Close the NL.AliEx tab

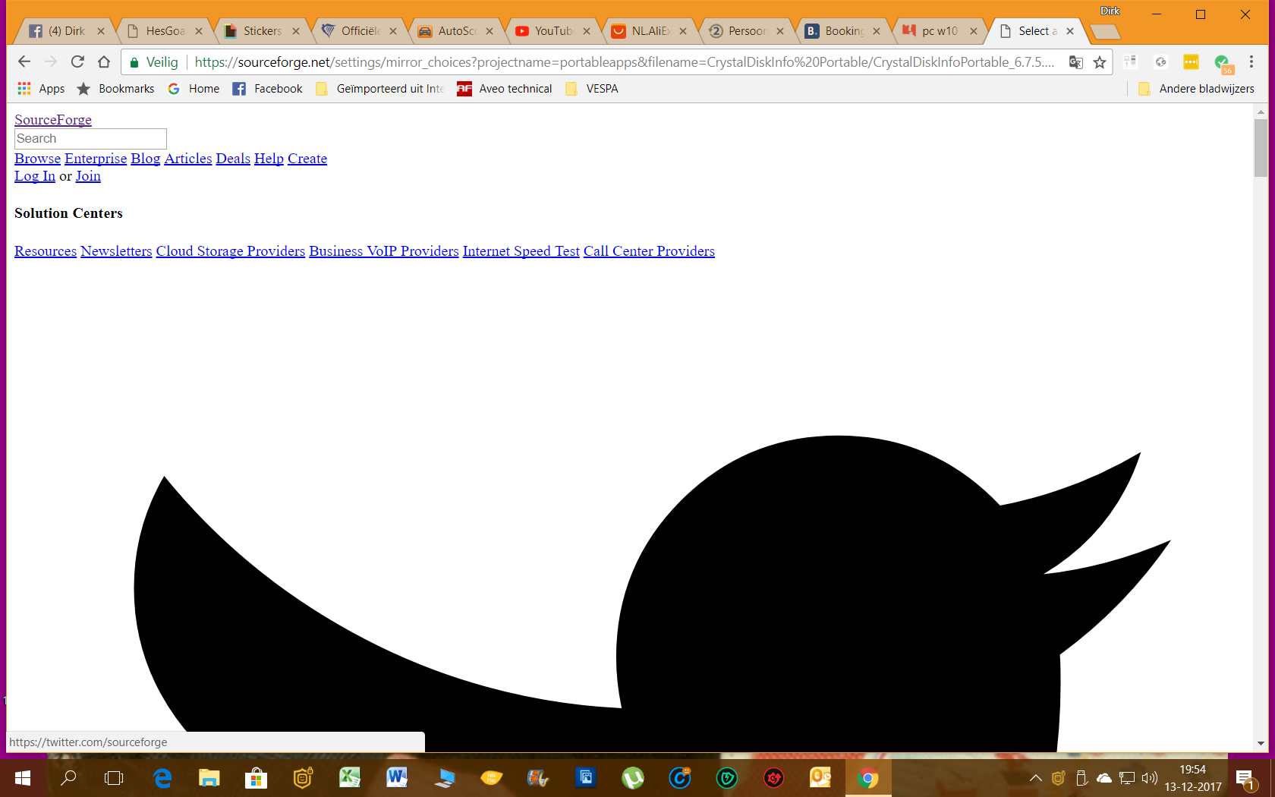click(x=683, y=31)
